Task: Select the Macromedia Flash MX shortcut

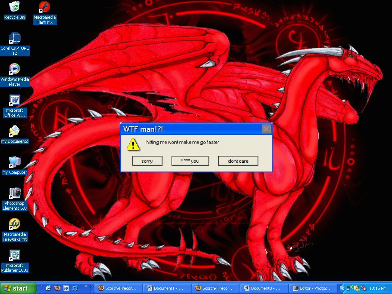Action: click(x=45, y=13)
